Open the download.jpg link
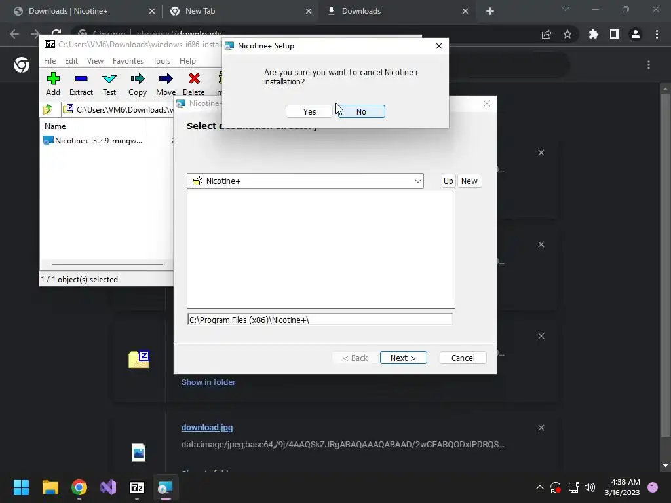This screenshot has height=503, width=671. [207, 427]
